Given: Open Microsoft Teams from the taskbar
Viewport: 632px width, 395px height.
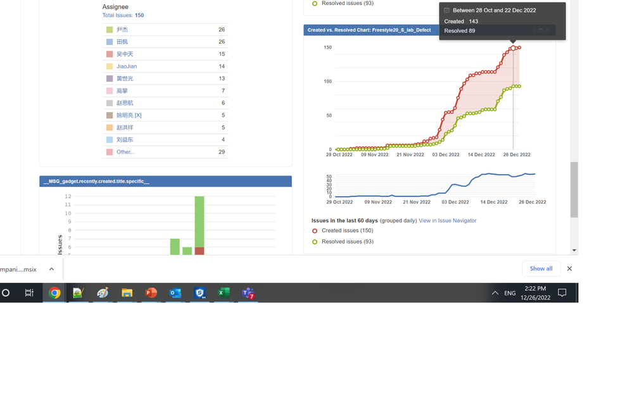Looking at the screenshot, I should click(248, 293).
